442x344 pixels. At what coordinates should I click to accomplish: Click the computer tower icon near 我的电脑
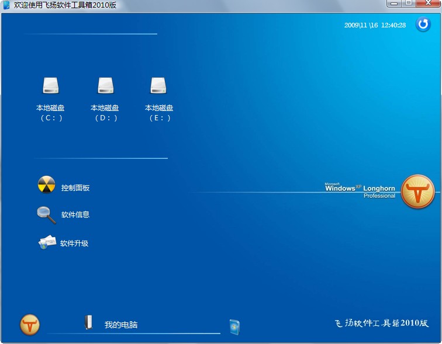tap(88, 322)
